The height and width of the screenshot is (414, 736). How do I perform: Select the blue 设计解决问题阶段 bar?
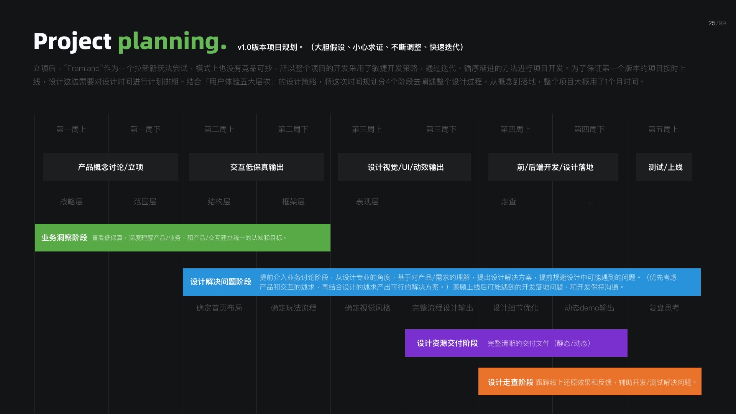coord(442,282)
